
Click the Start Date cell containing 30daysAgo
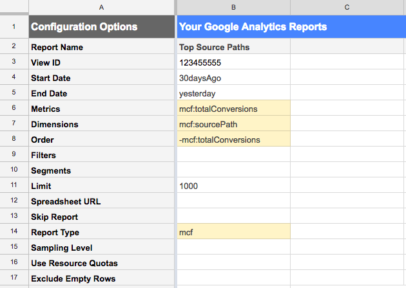click(233, 78)
